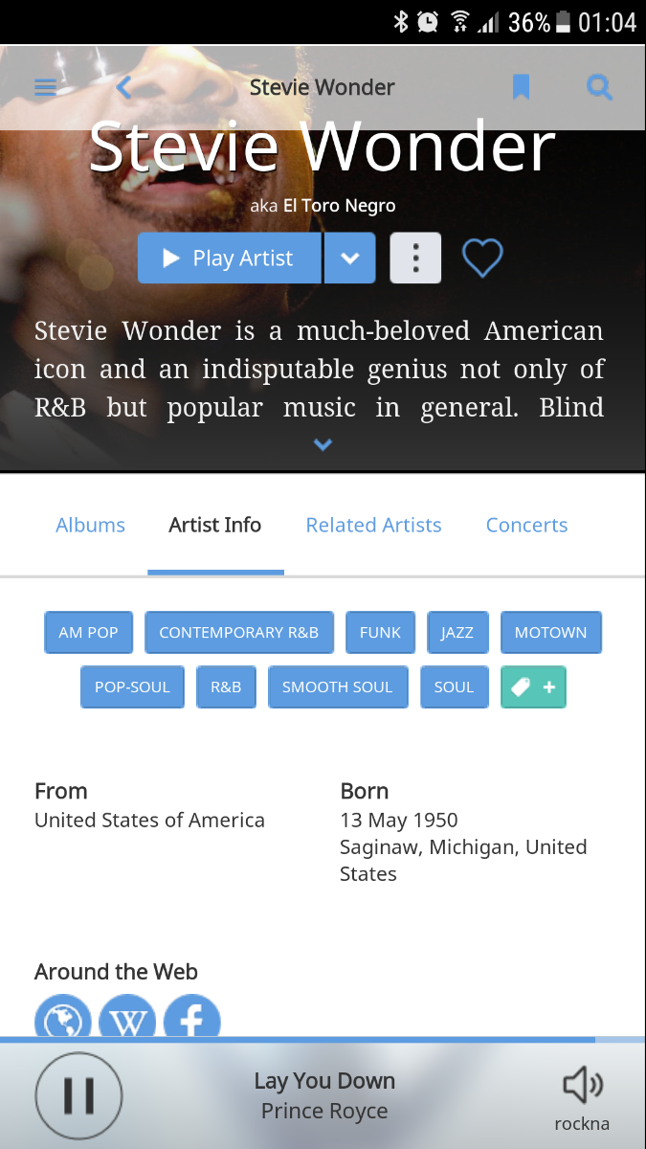Tap the back arrow icon

point(123,88)
